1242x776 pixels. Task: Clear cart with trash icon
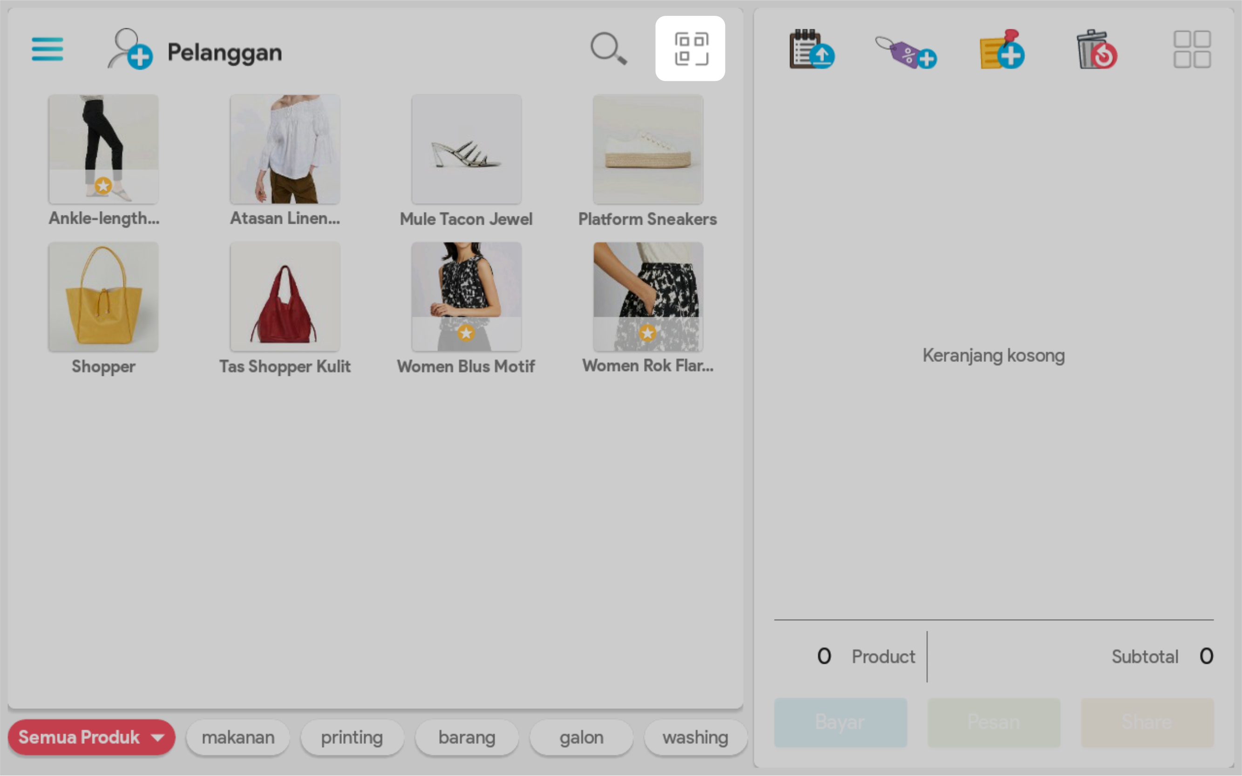click(1096, 50)
